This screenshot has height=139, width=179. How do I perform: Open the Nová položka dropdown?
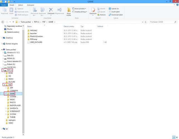79,9
